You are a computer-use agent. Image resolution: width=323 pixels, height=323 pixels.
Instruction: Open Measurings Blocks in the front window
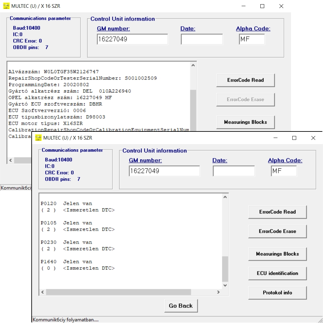pos(277,254)
